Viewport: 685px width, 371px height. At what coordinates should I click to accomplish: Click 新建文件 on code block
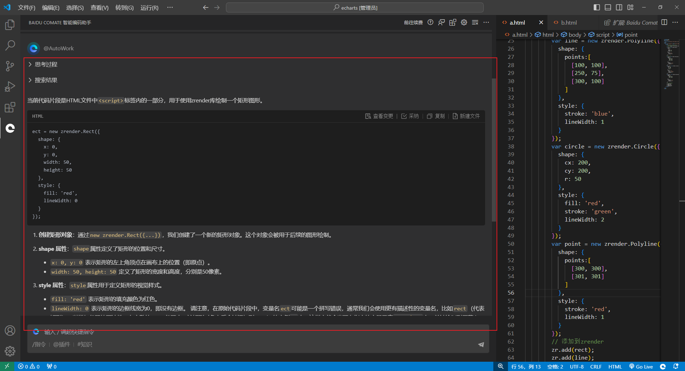466,116
